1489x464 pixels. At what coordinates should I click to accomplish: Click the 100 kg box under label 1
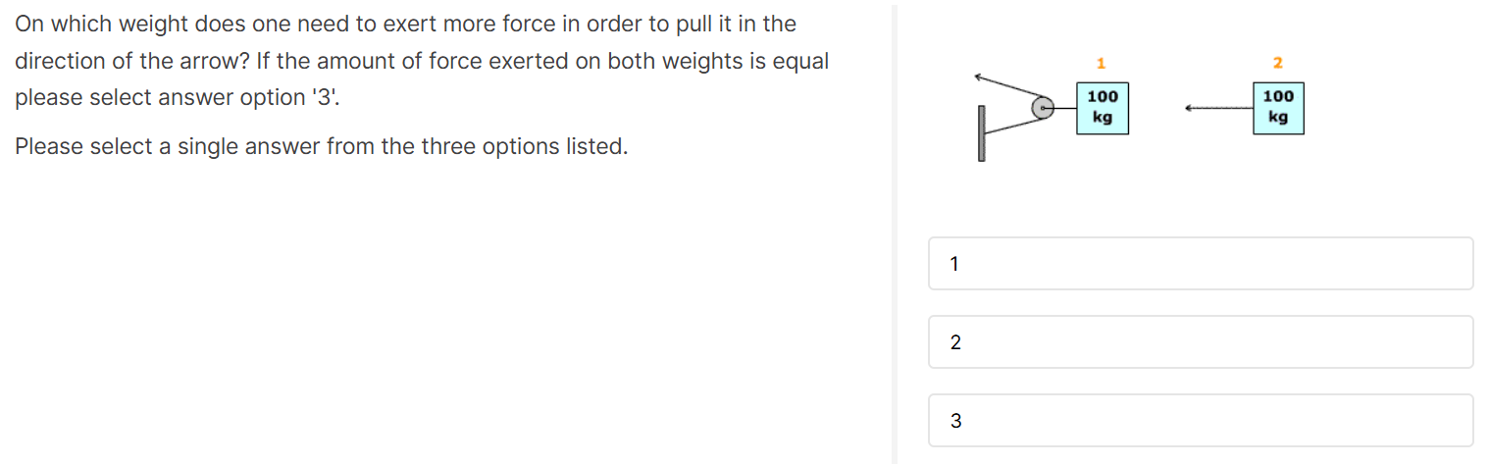click(1103, 108)
